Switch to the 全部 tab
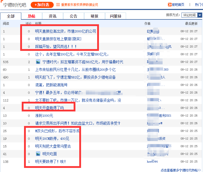Viewport: 203px width, 172px height. coord(11,16)
